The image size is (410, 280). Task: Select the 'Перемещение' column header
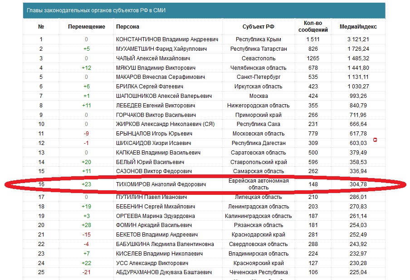(87, 27)
